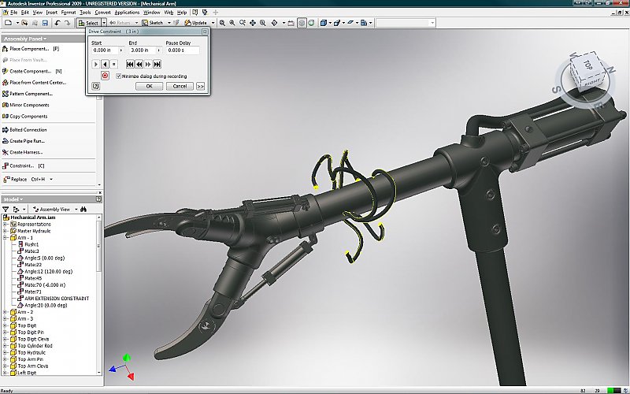Click the Open file toolbar icon
The height and width of the screenshot is (394, 630).
[x=24, y=23]
